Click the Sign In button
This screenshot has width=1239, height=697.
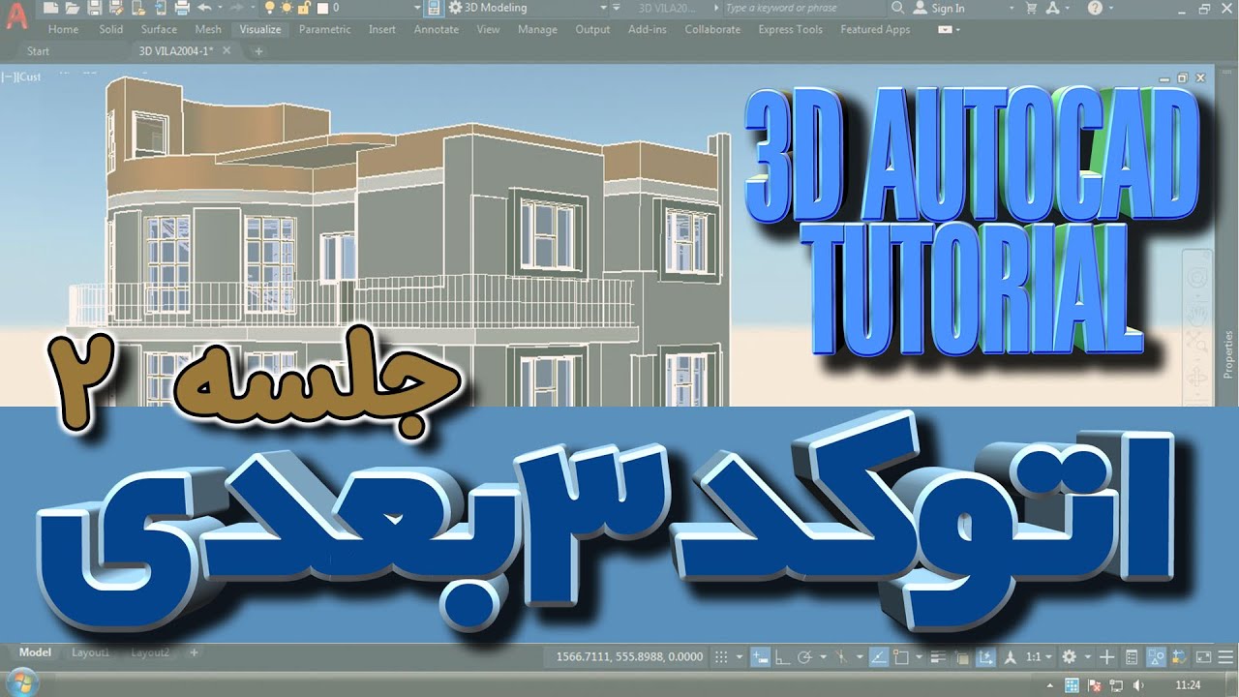click(x=938, y=8)
